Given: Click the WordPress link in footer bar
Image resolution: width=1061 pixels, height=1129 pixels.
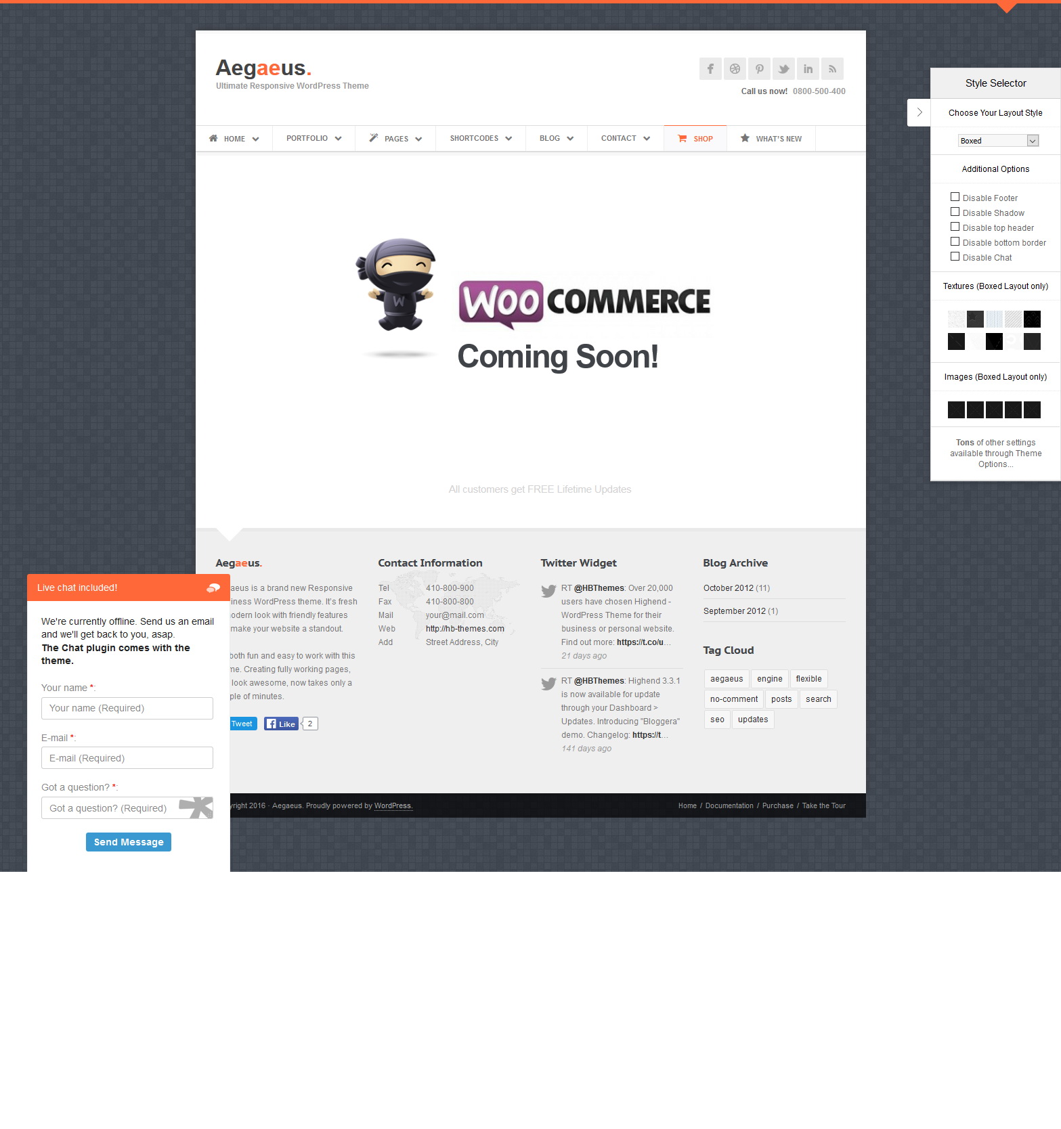Looking at the screenshot, I should [x=393, y=805].
